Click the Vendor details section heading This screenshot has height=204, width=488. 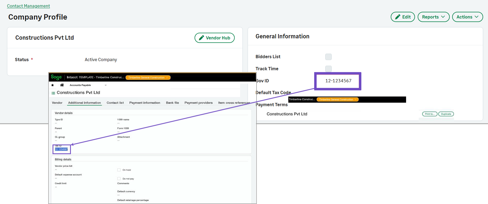coord(64,113)
